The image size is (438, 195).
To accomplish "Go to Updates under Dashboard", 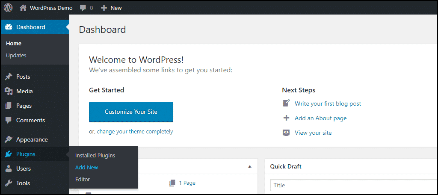I will point(16,55).
